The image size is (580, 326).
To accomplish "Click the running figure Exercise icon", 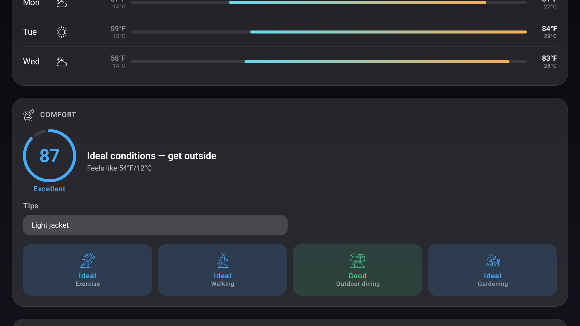I will point(87,260).
